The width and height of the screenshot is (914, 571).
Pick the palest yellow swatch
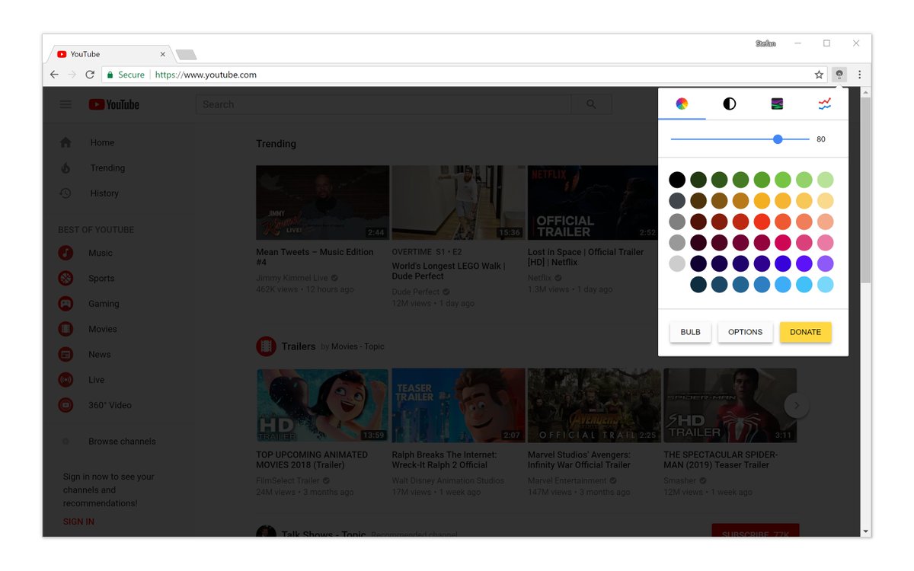[x=826, y=201]
